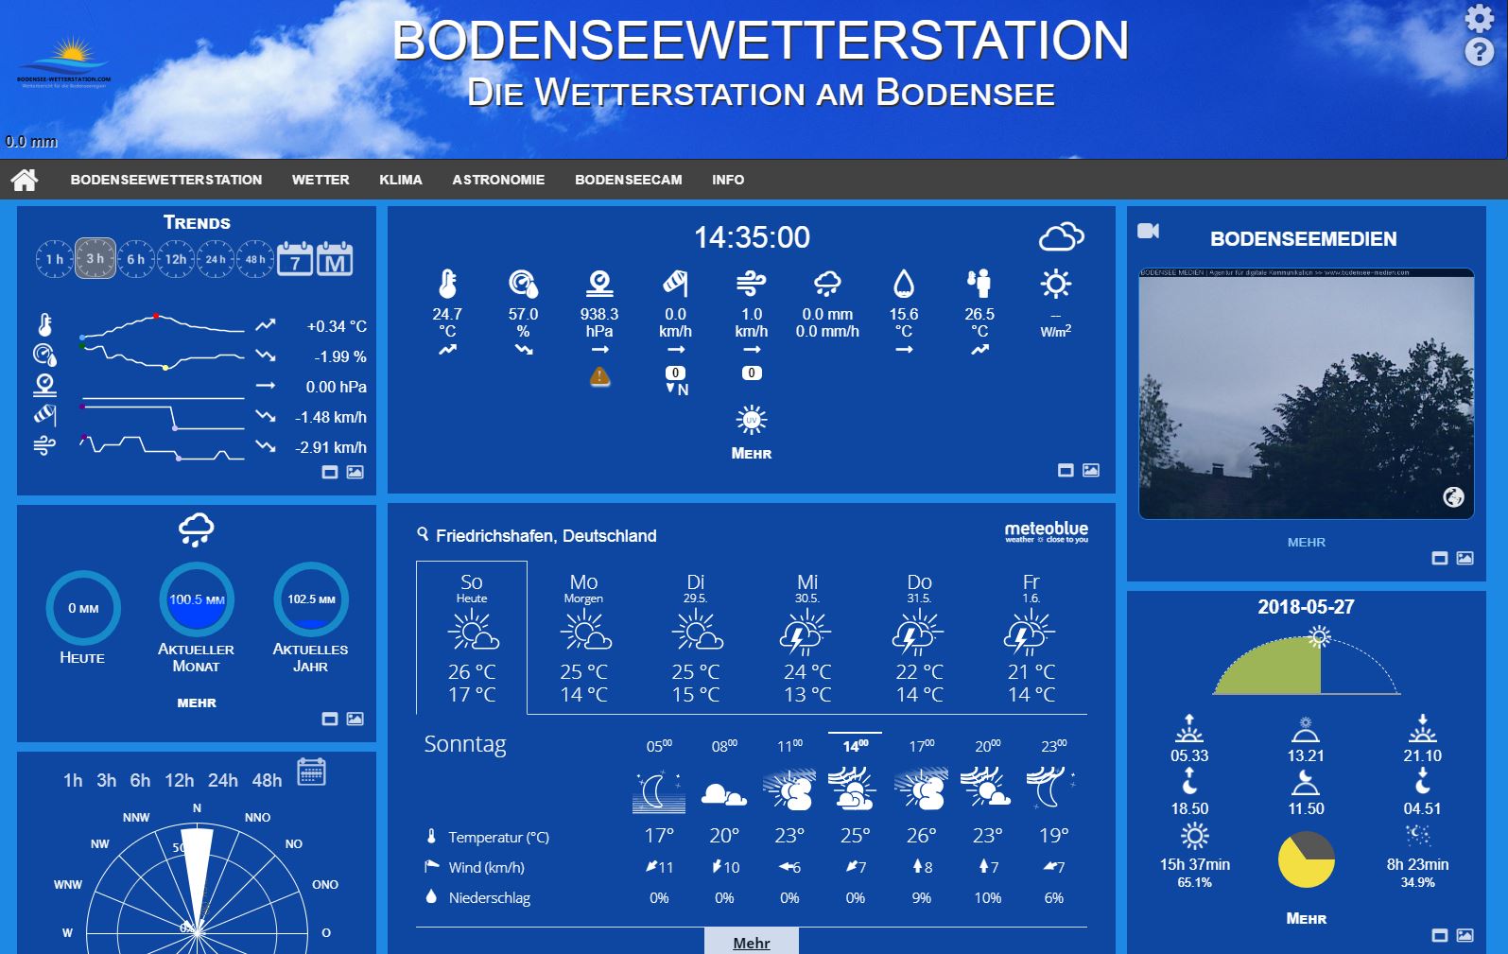Image resolution: width=1508 pixels, height=954 pixels.
Task: Click the pressure icon showing 938.3 hPa
Action: (599, 284)
